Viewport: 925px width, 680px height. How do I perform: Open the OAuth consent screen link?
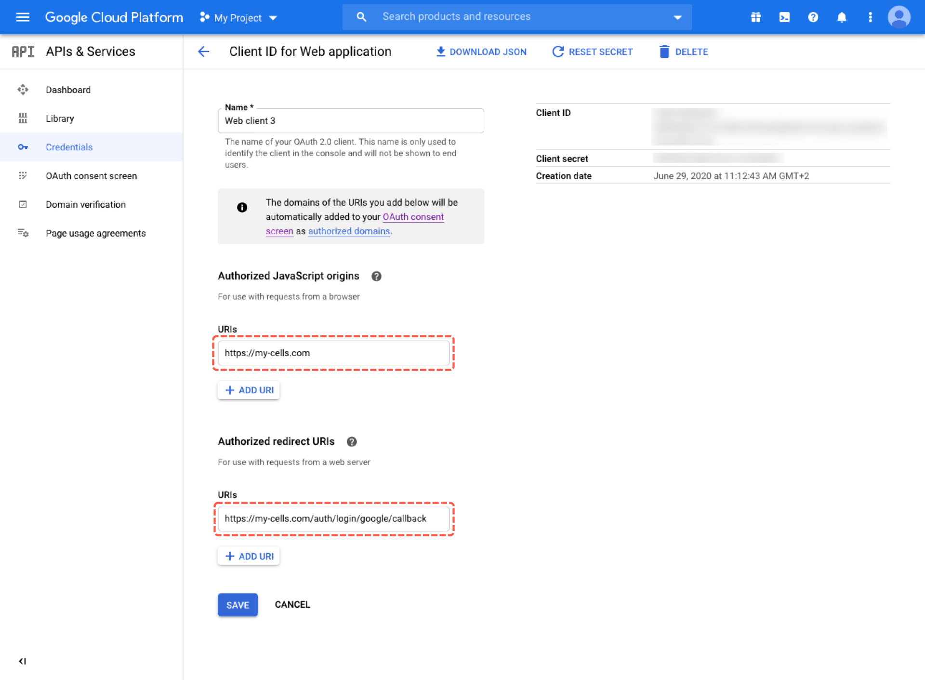point(413,217)
